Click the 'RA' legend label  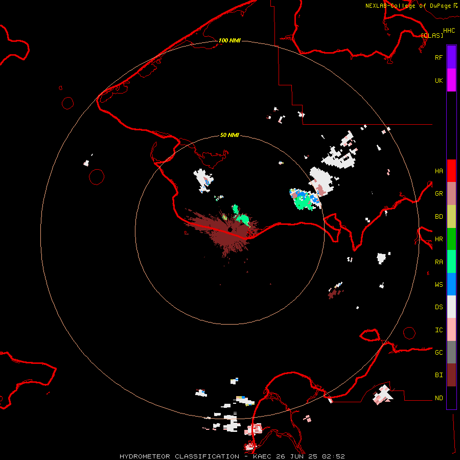439,262
